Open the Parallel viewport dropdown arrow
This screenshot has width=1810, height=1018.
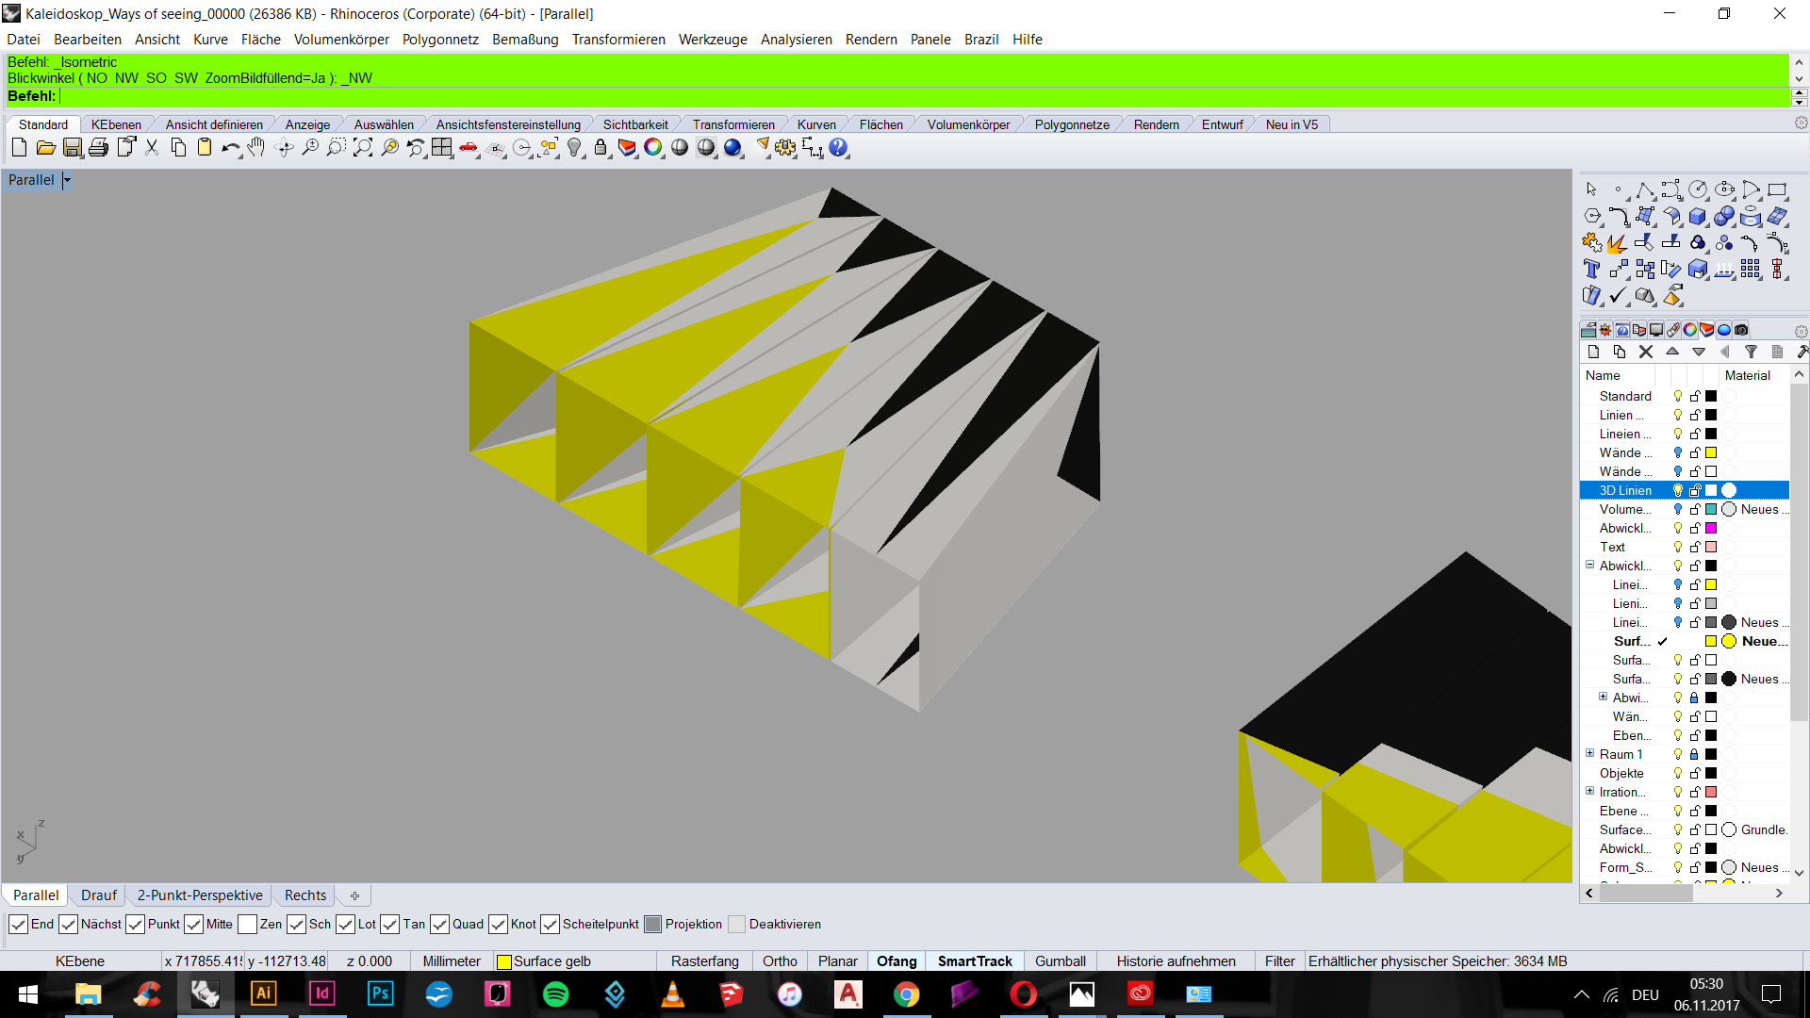67,180
